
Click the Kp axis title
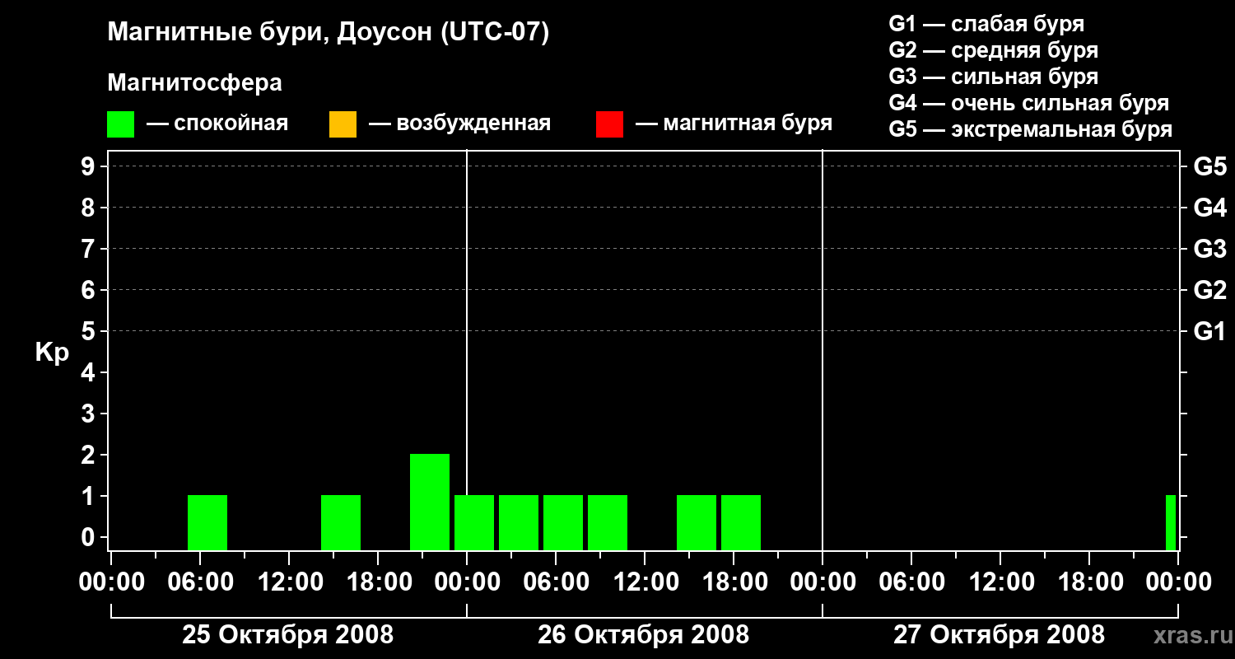click(x=52, y=353)
